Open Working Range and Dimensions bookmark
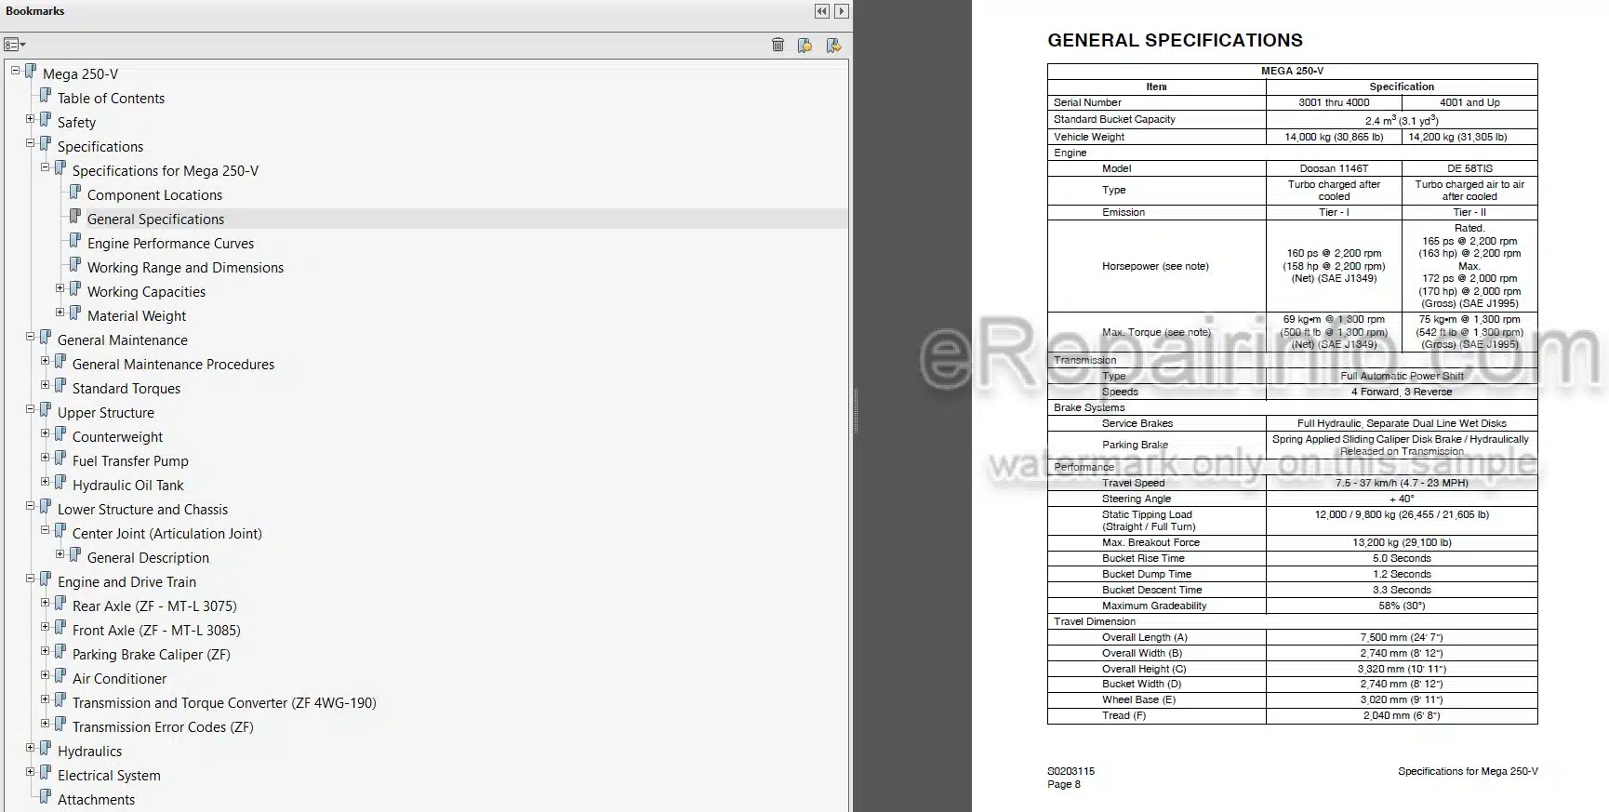Screen dimensions: 1609x812 (x=185, y=268)
